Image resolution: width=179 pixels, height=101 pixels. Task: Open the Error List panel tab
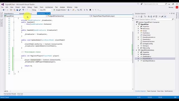(20, 94)
